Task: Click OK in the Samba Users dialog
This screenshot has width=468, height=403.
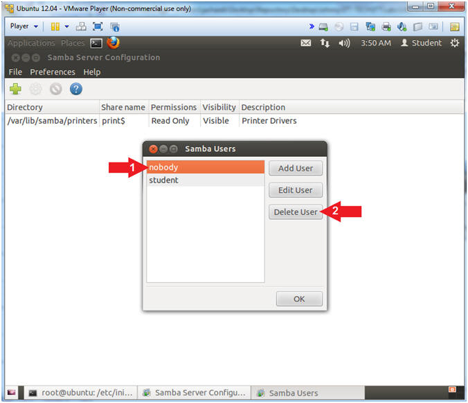Action: click(x=299, y=299)
